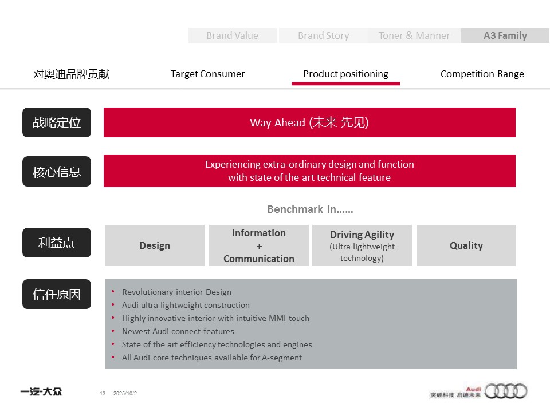
Task: Select the red Way Ahead banner
Action: 309,122
